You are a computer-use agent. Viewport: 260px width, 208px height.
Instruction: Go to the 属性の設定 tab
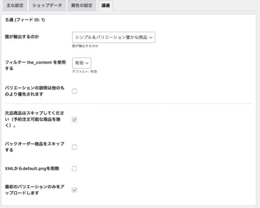(x=82, y=5)
